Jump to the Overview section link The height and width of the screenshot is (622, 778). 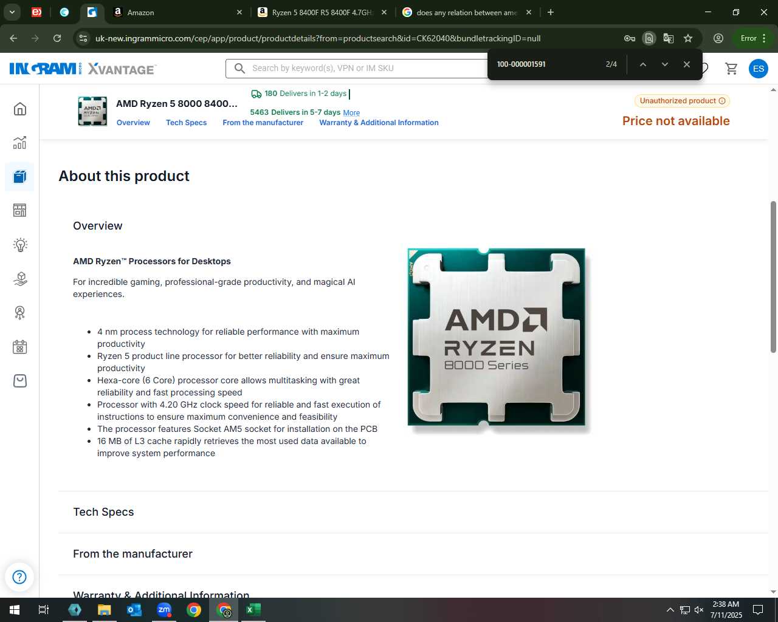click(133, 123)
